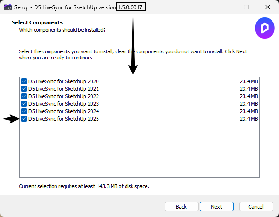
Task: Toggle D5 LiveSync for SketchUp 2025 checkbox
Action: [x=24, y=119]
